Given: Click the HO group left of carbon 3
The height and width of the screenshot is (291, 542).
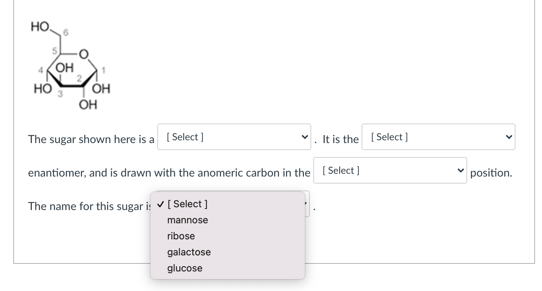Looking at the screenshot, I should (43, 89).
